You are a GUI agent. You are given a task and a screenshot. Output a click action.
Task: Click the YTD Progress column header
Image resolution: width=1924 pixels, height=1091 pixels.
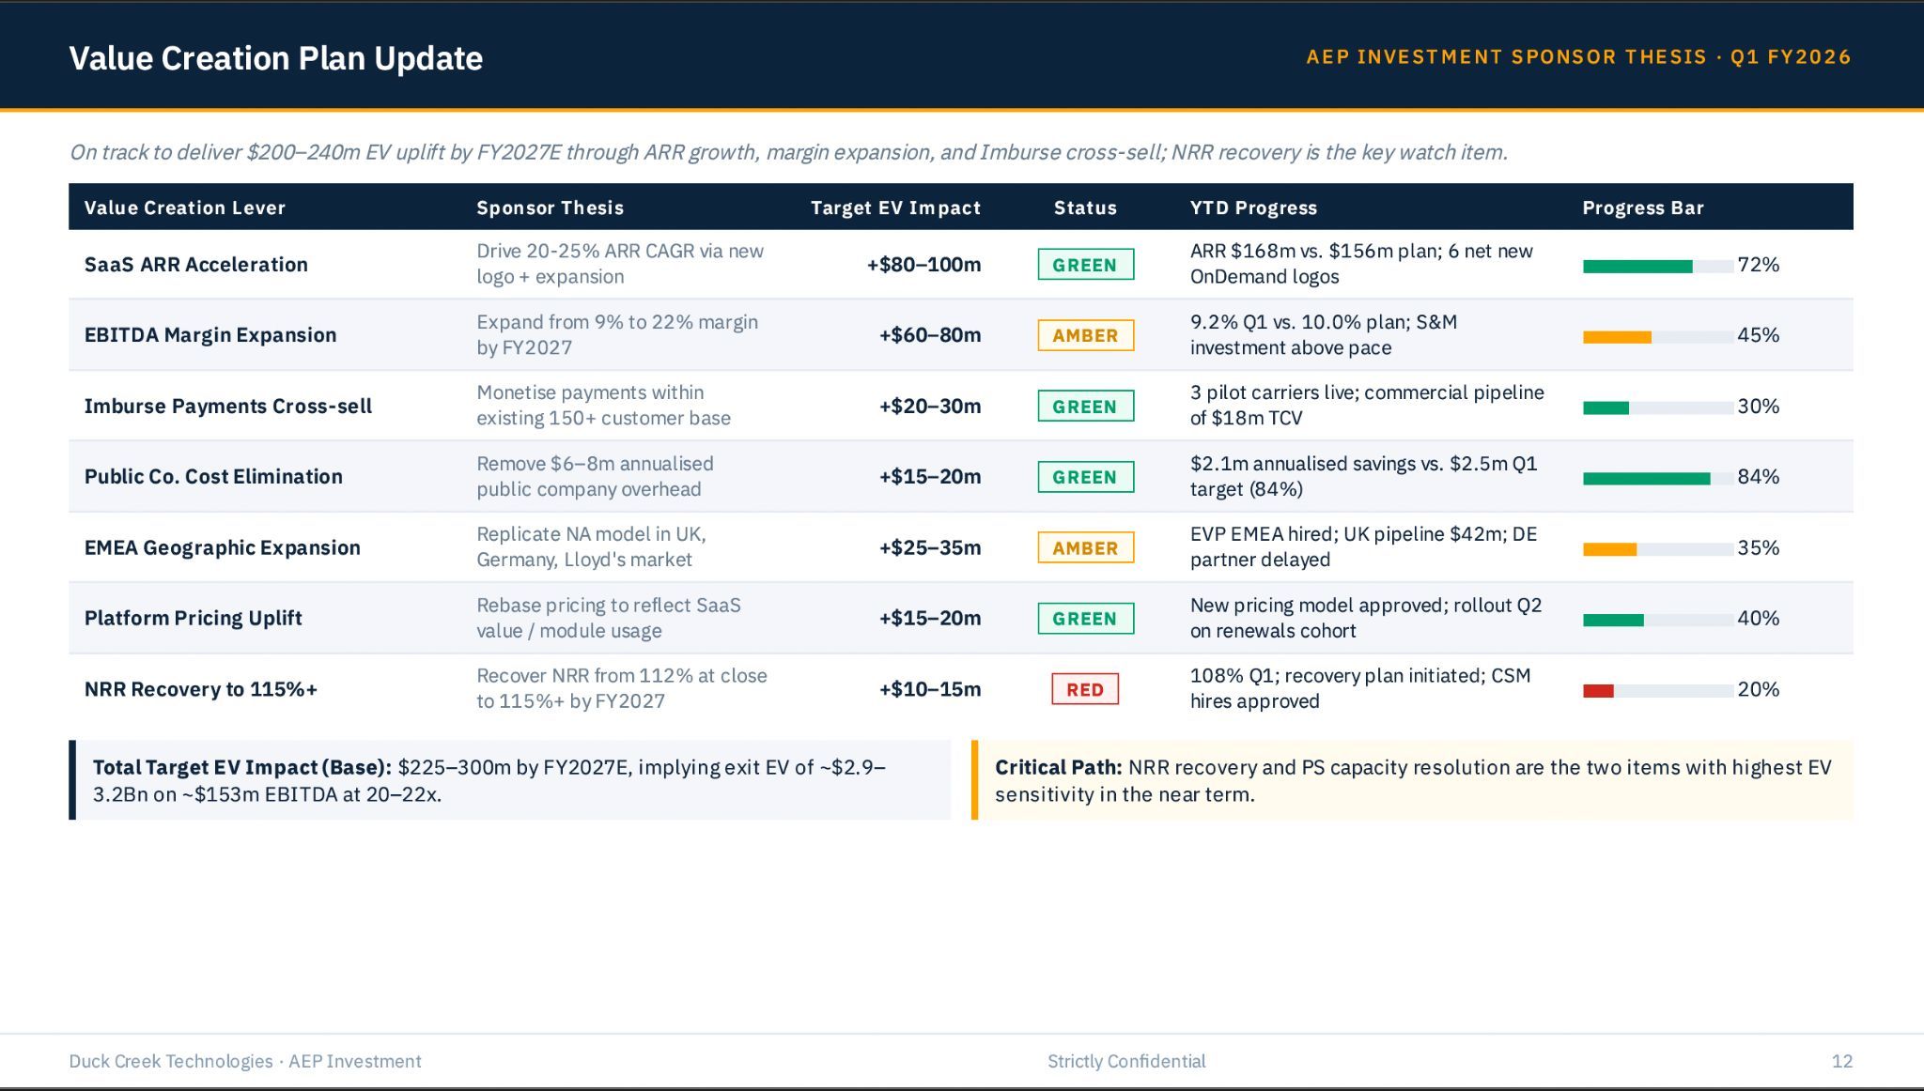point(1253,207)
